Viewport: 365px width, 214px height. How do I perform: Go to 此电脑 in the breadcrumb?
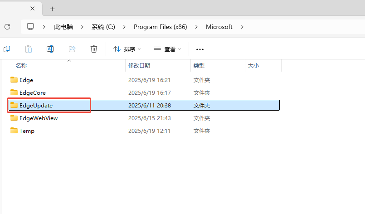click(x=63, y=27)
